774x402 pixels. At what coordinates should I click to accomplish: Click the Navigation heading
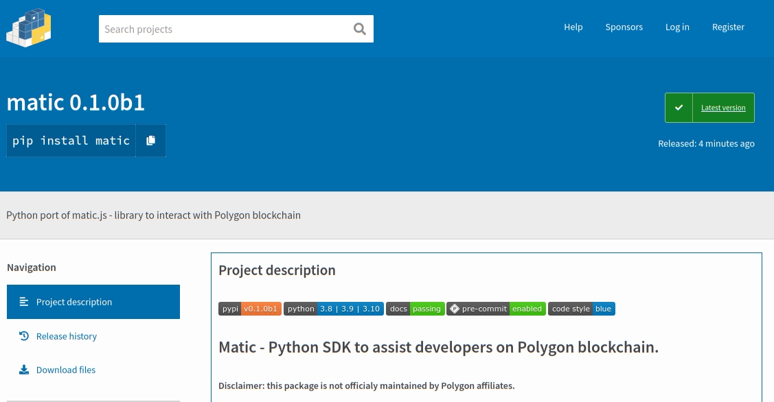click(x=32, y=268)
